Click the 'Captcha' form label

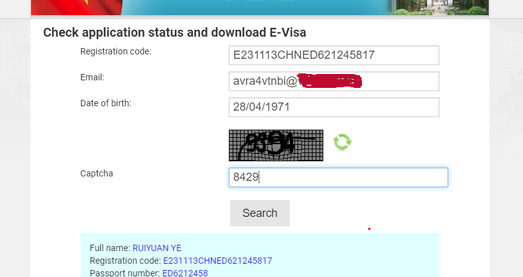click(97, 173)
